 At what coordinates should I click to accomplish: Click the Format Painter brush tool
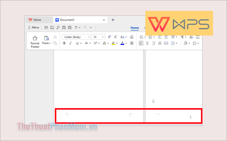35,38
